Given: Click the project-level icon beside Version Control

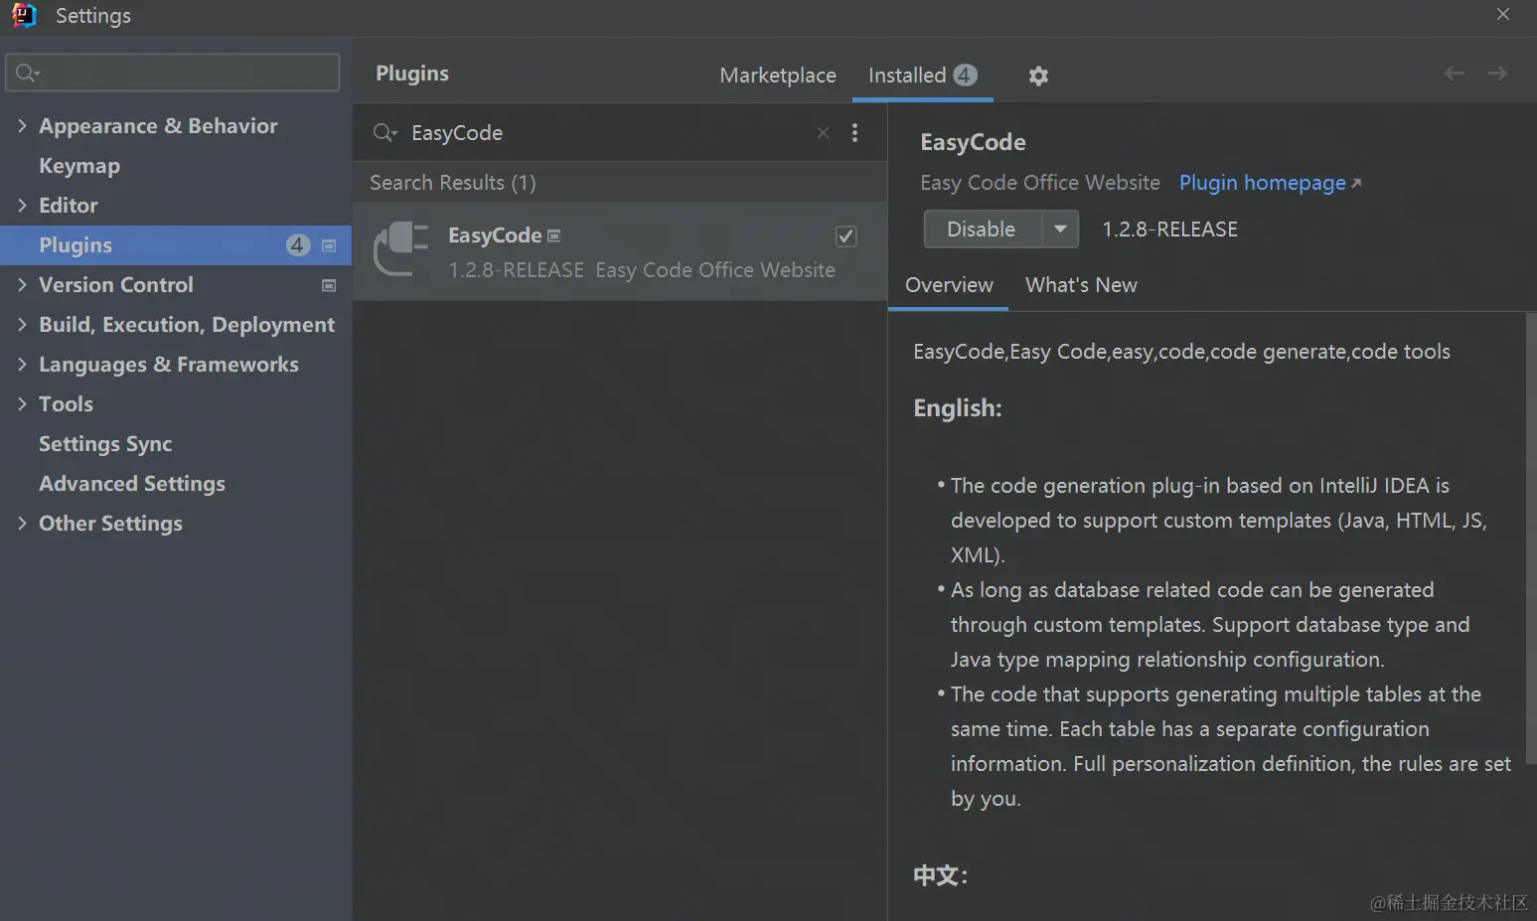Looking at the screenshot, I should click(x=329, y=285).
